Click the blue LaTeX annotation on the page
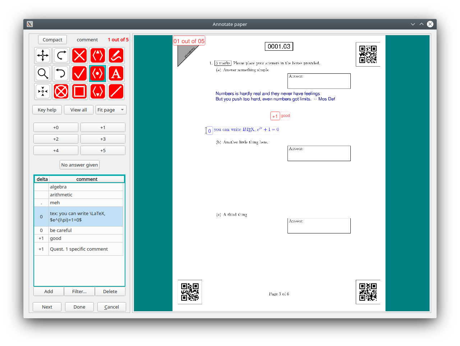 [243, 130]
